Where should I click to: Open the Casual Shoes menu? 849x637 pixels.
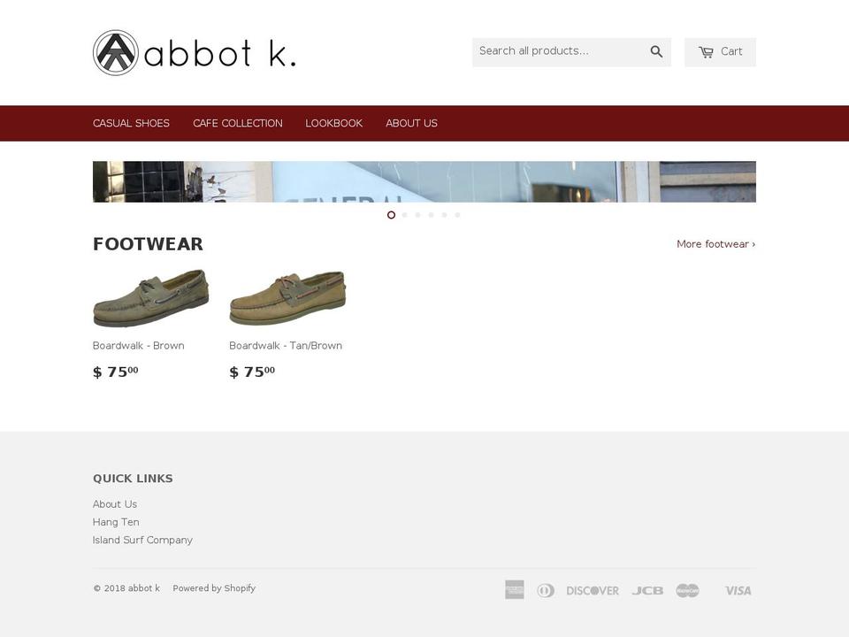(131, 123)
